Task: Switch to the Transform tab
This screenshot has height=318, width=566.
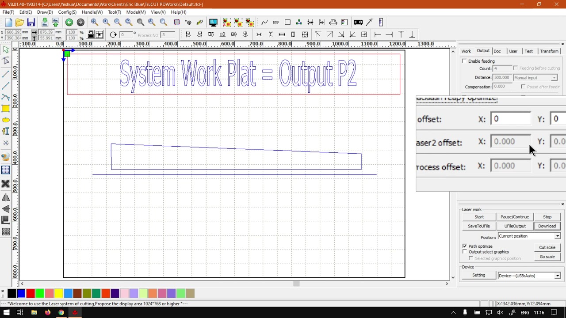Action: tap(549, 51)
